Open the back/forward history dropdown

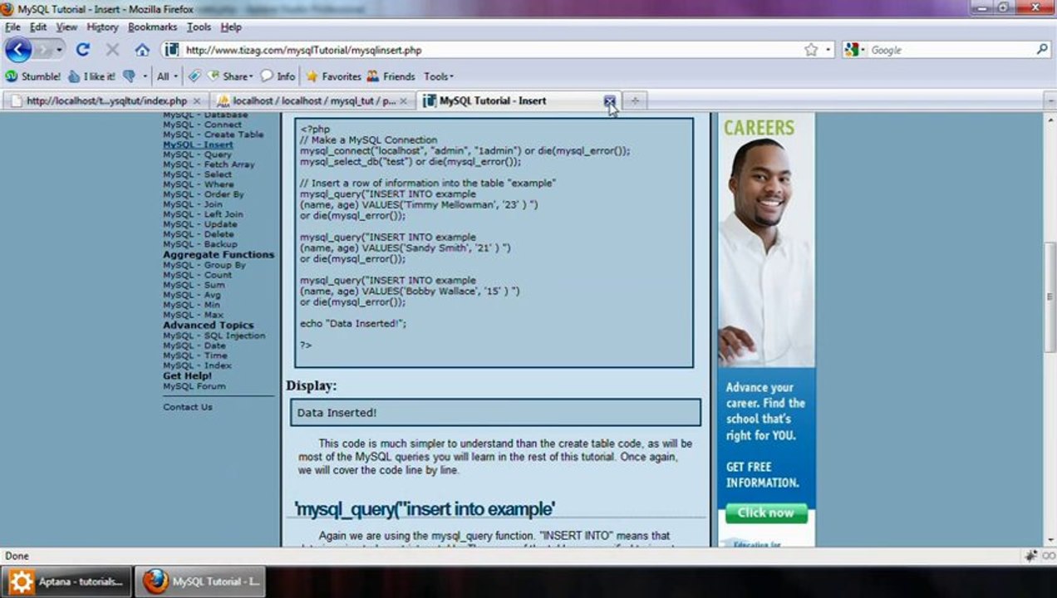click(59, 50)
